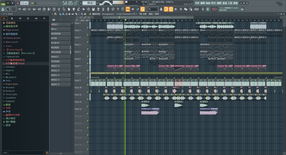Enable the 3-2-1 countdown before recording

(x=29, y=9)
